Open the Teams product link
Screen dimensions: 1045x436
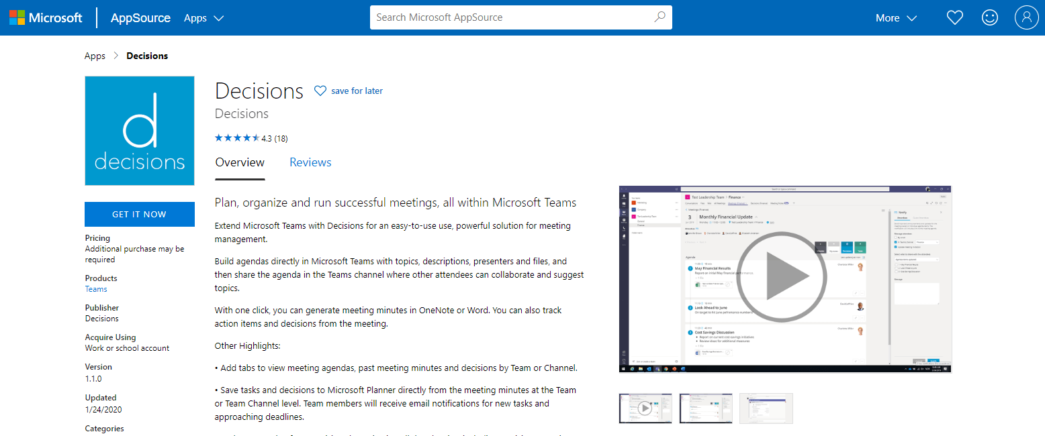coord(95,288)
